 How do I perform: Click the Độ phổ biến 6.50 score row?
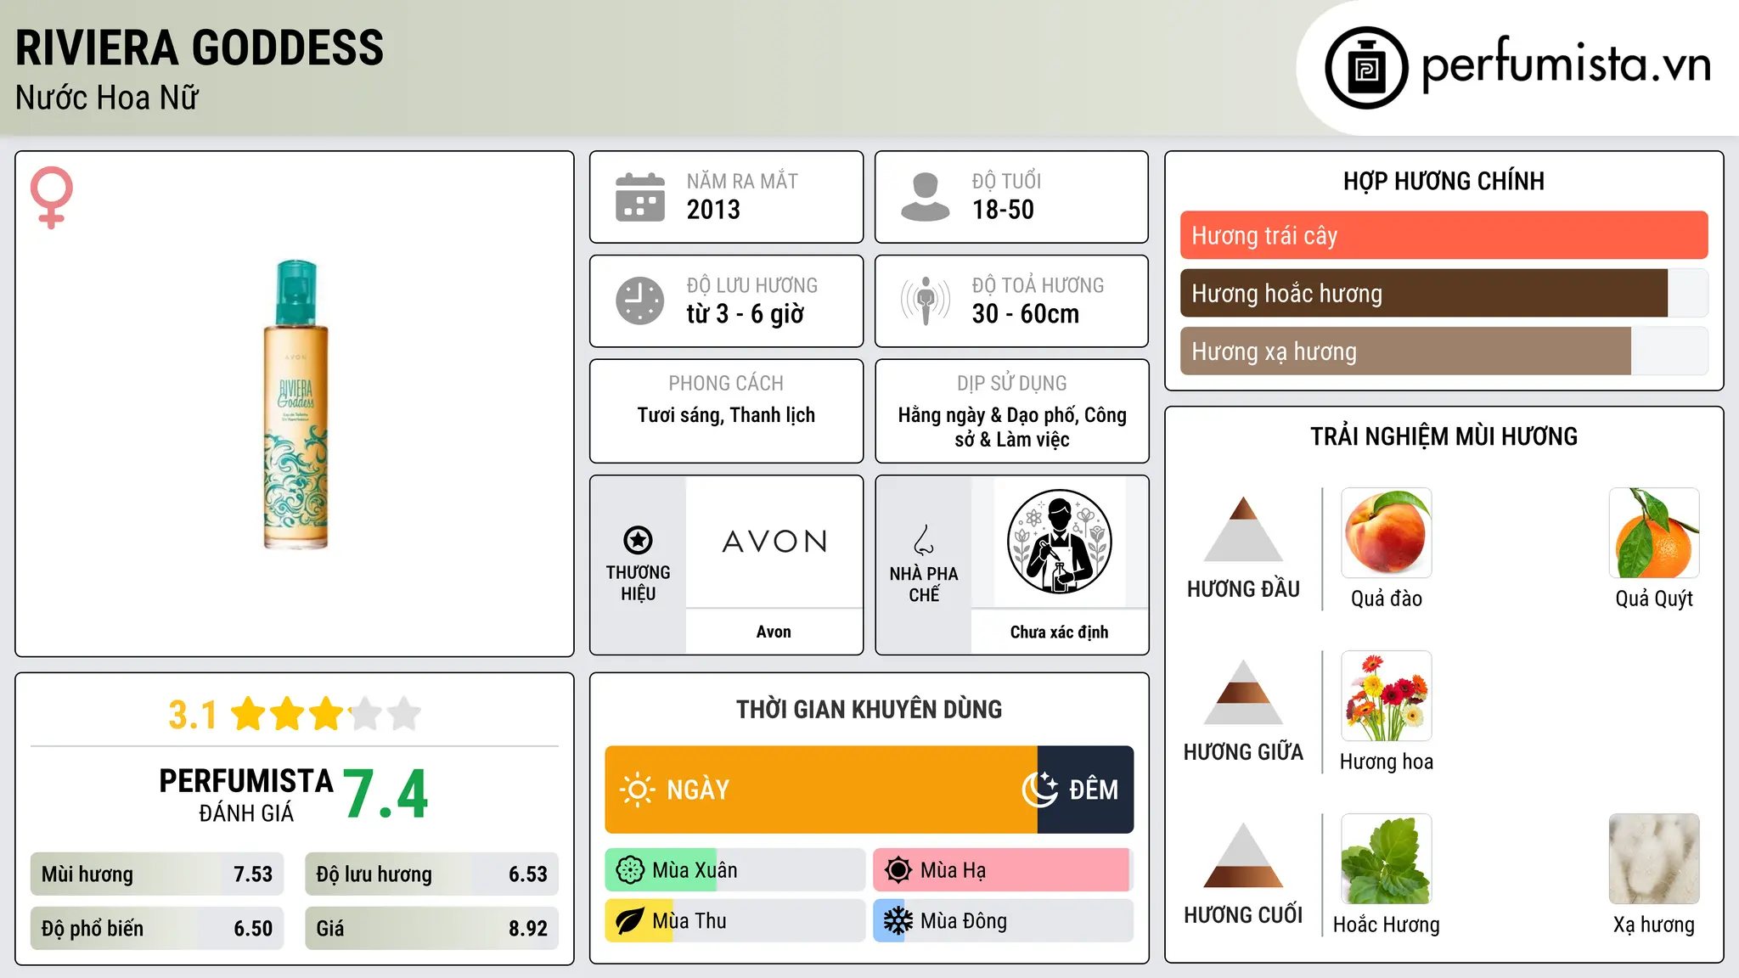click(157, 928)
